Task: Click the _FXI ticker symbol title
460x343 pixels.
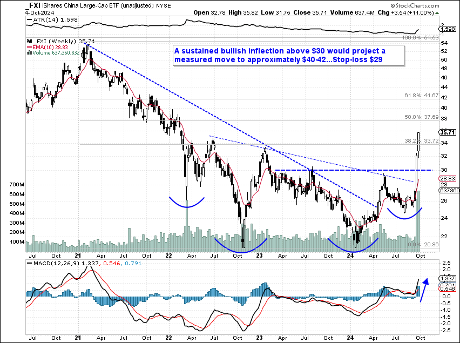Action: [32, 5]
